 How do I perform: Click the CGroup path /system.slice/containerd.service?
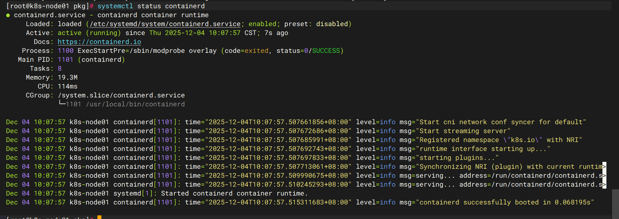(121, 95)
